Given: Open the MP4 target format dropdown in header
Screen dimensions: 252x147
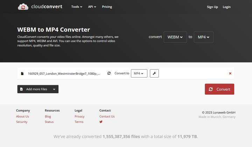Looking at the screenshot, I should (x=203, y=37).
